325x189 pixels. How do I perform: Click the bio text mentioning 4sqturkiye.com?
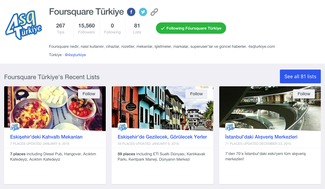pyautogui.click(x=162, y=46)
